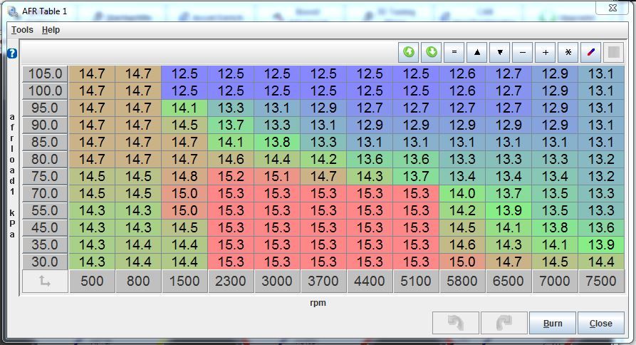636x345 pixels.
Task: Click the black down-triangle decrement button
Action: click(x=500, y=52)
